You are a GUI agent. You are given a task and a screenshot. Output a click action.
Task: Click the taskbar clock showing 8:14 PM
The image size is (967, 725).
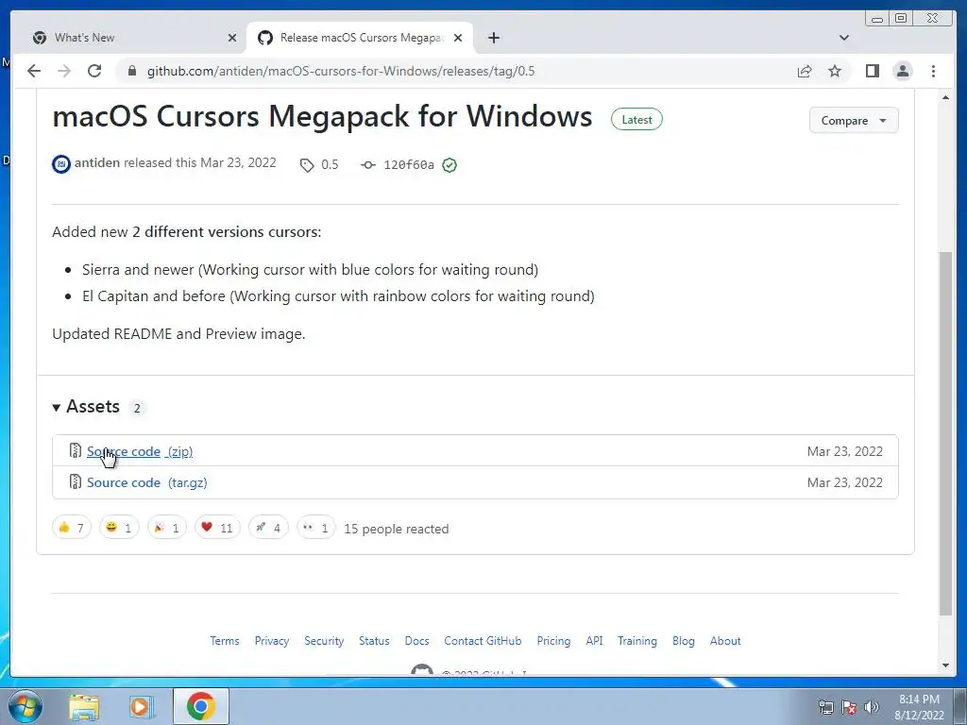click(x=919, y=707)
